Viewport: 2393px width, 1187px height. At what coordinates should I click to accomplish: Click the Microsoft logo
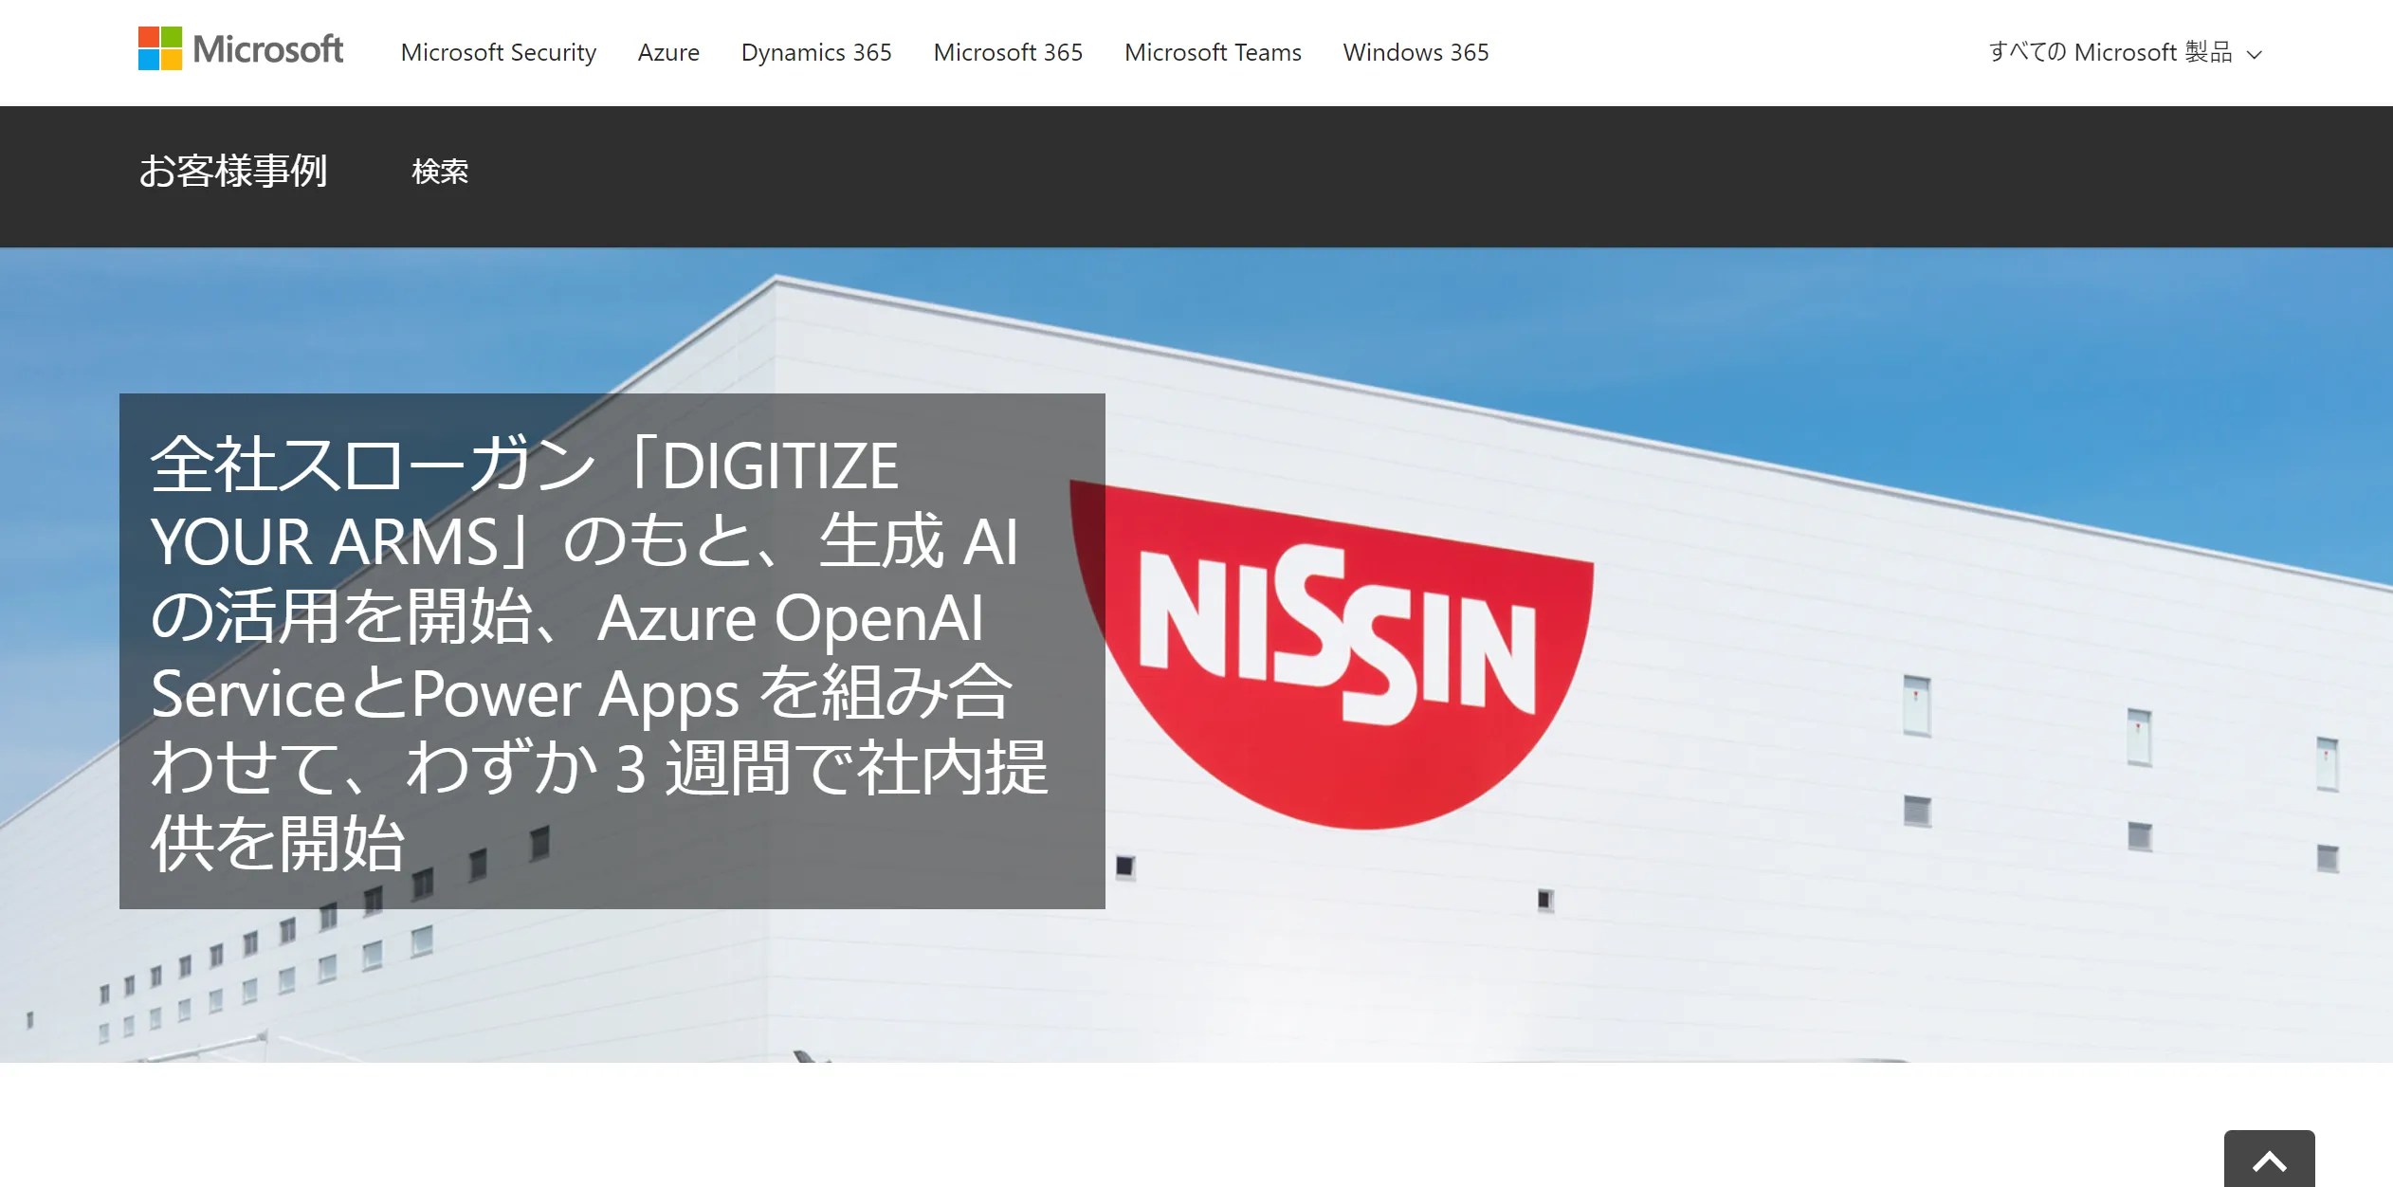[x=241, y=49]
